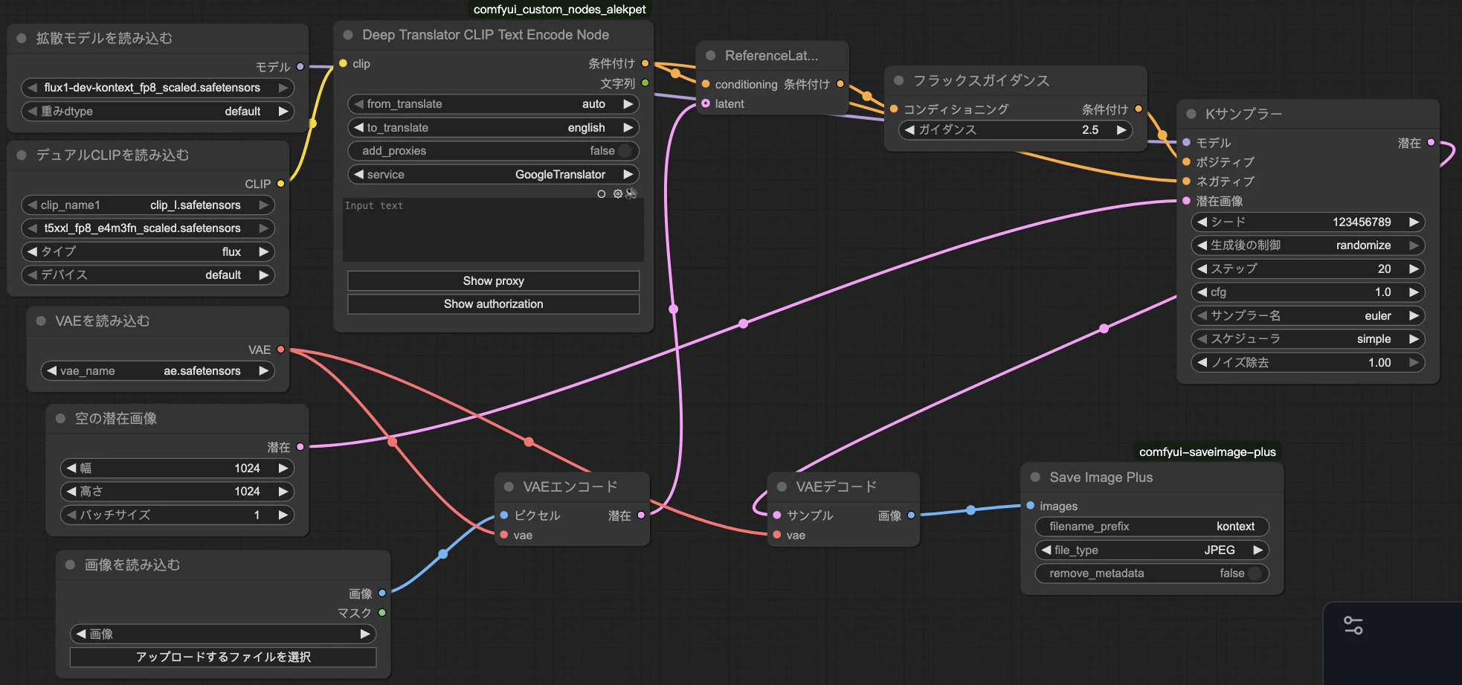Click the 潜在 output port on 空の潜在画像

[300, 446]
